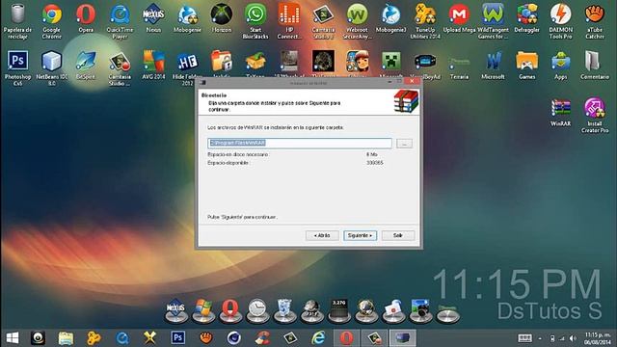Viewport: 617px width, 347px height.
Task: Open the on-screen keyboard tray icon
Action: pos(524,338)
